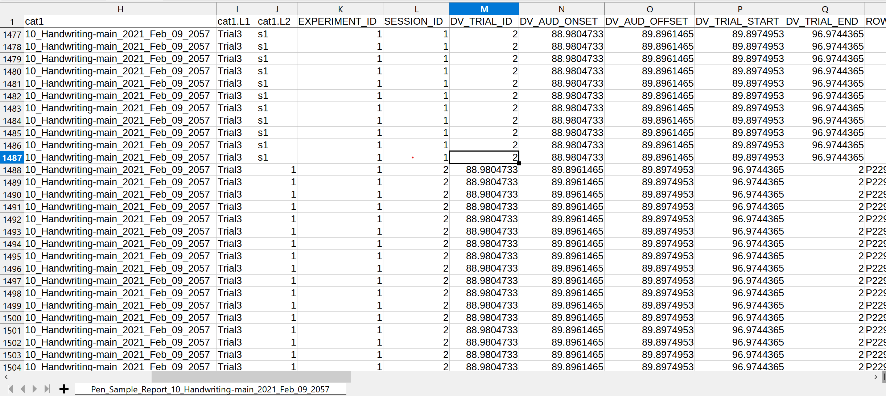Click the cat1.L2 header cell
The height and width of the screenshot is (396, 886).
(277, 21)
